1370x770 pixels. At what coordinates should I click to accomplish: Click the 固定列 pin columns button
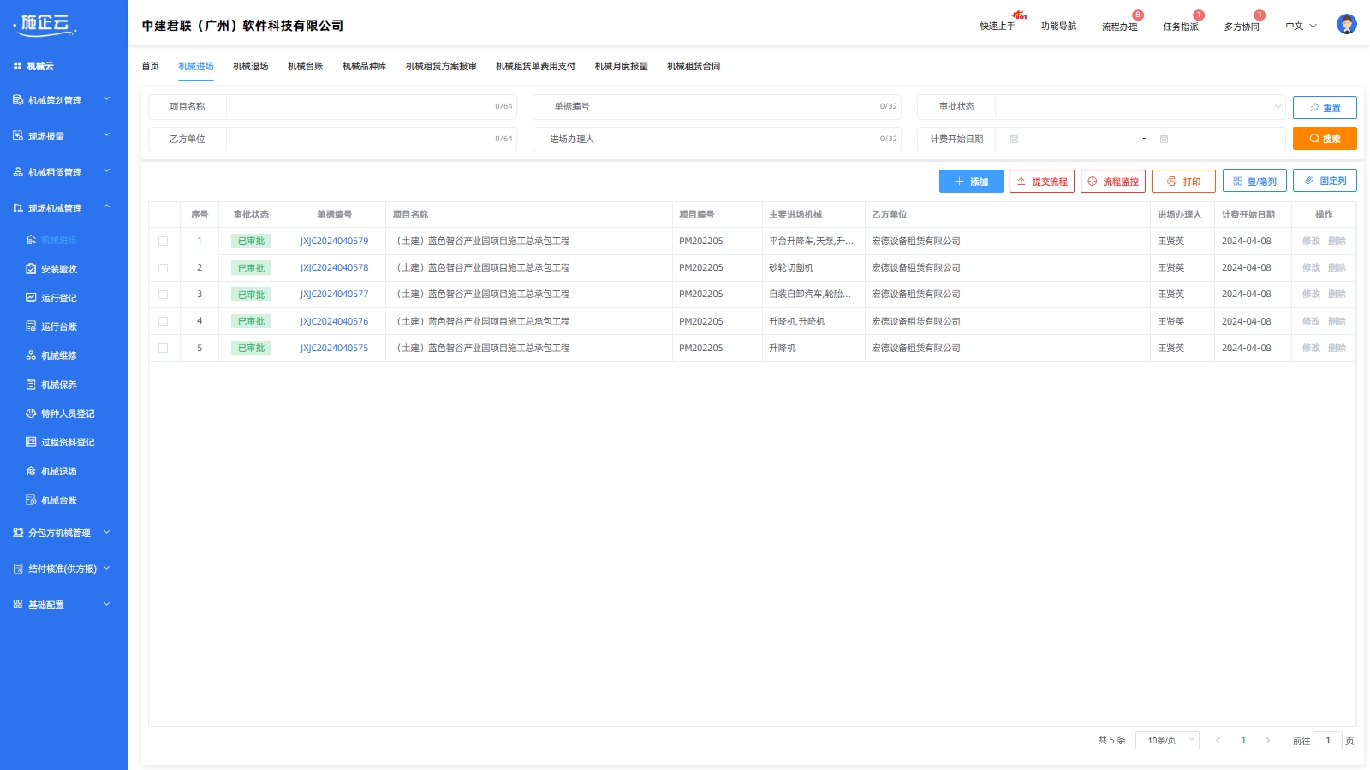(x=1325, y=181)
